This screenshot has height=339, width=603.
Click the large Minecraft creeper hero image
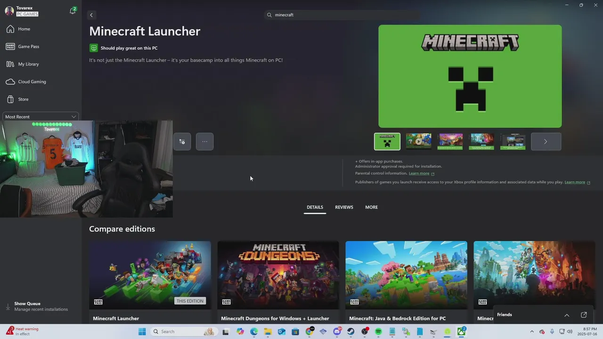pos(470,76)
